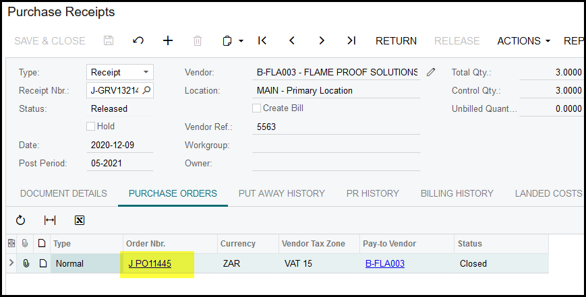Open clipboard dropdown arrow
This screenshot has height=297, width=586.
click(241, 41)
